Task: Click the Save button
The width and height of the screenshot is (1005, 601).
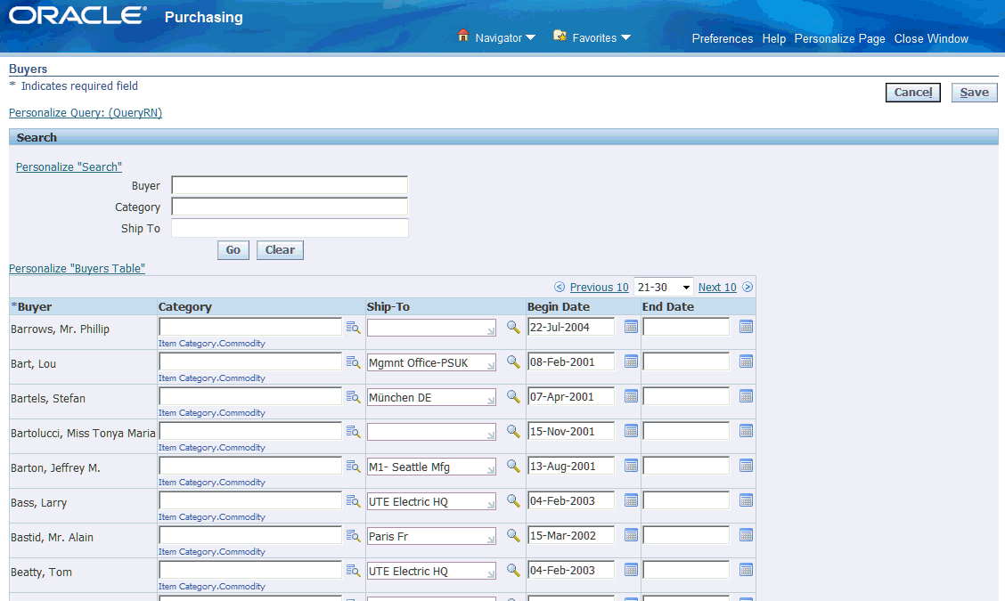Action: pos(974,93)
